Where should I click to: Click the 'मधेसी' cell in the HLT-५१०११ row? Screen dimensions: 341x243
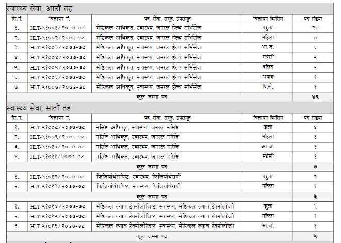268,156
